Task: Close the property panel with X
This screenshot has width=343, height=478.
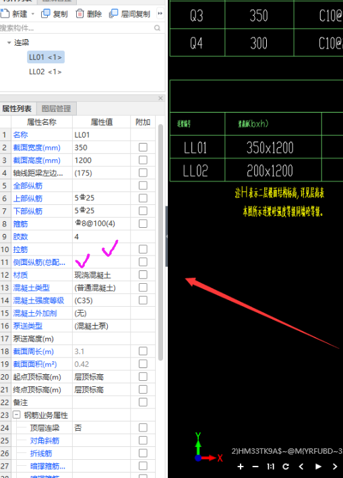Action: pos(160,98)
